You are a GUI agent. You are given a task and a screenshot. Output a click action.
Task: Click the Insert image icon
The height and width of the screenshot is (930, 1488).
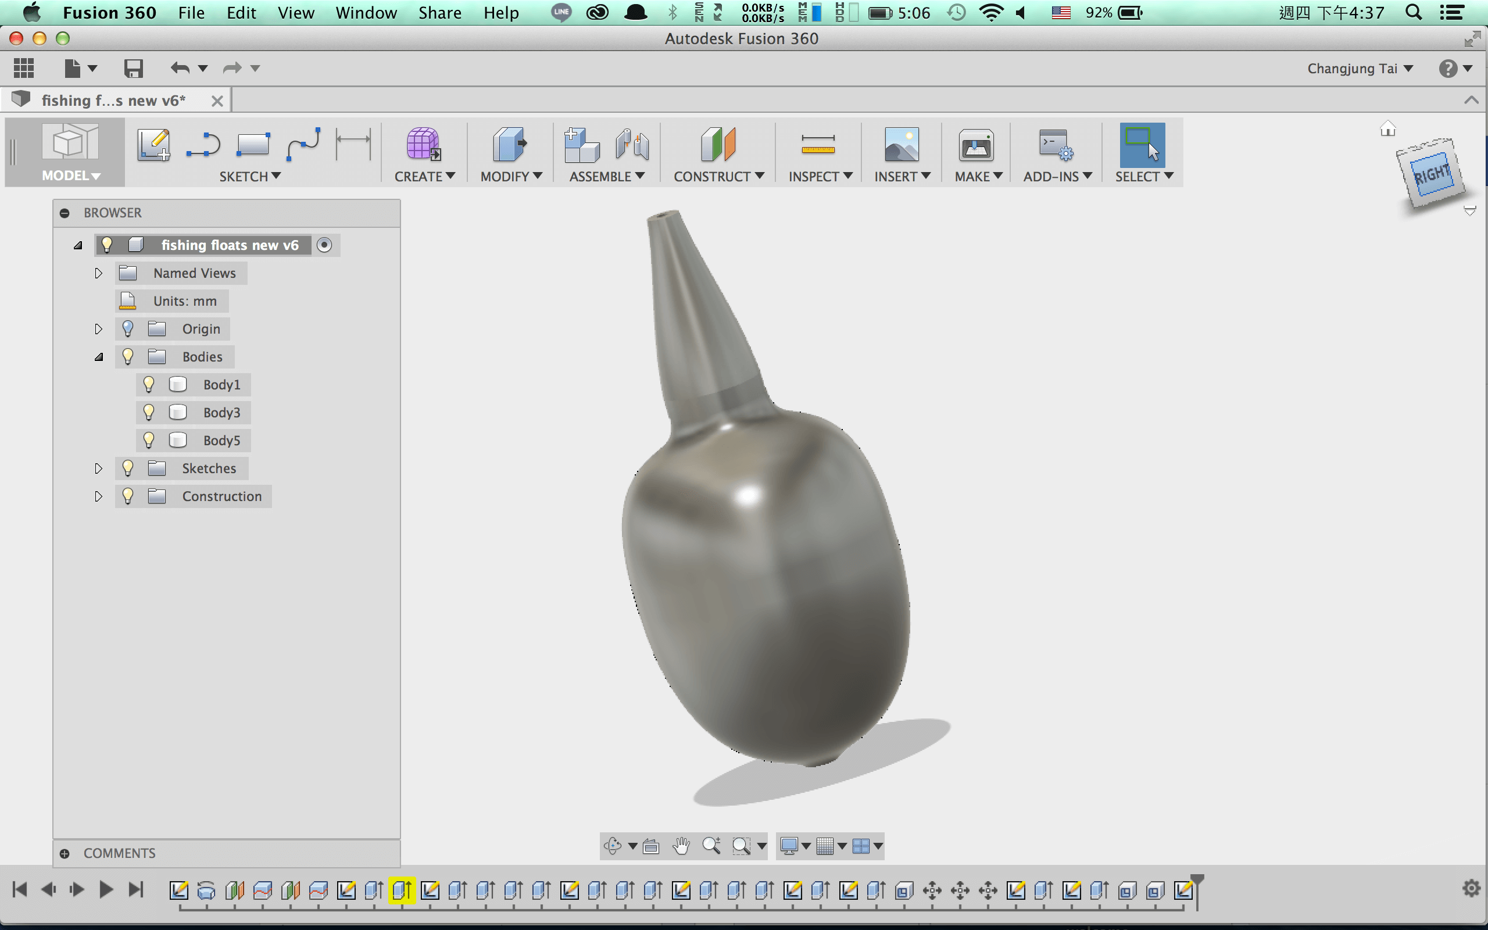point(902,145)
